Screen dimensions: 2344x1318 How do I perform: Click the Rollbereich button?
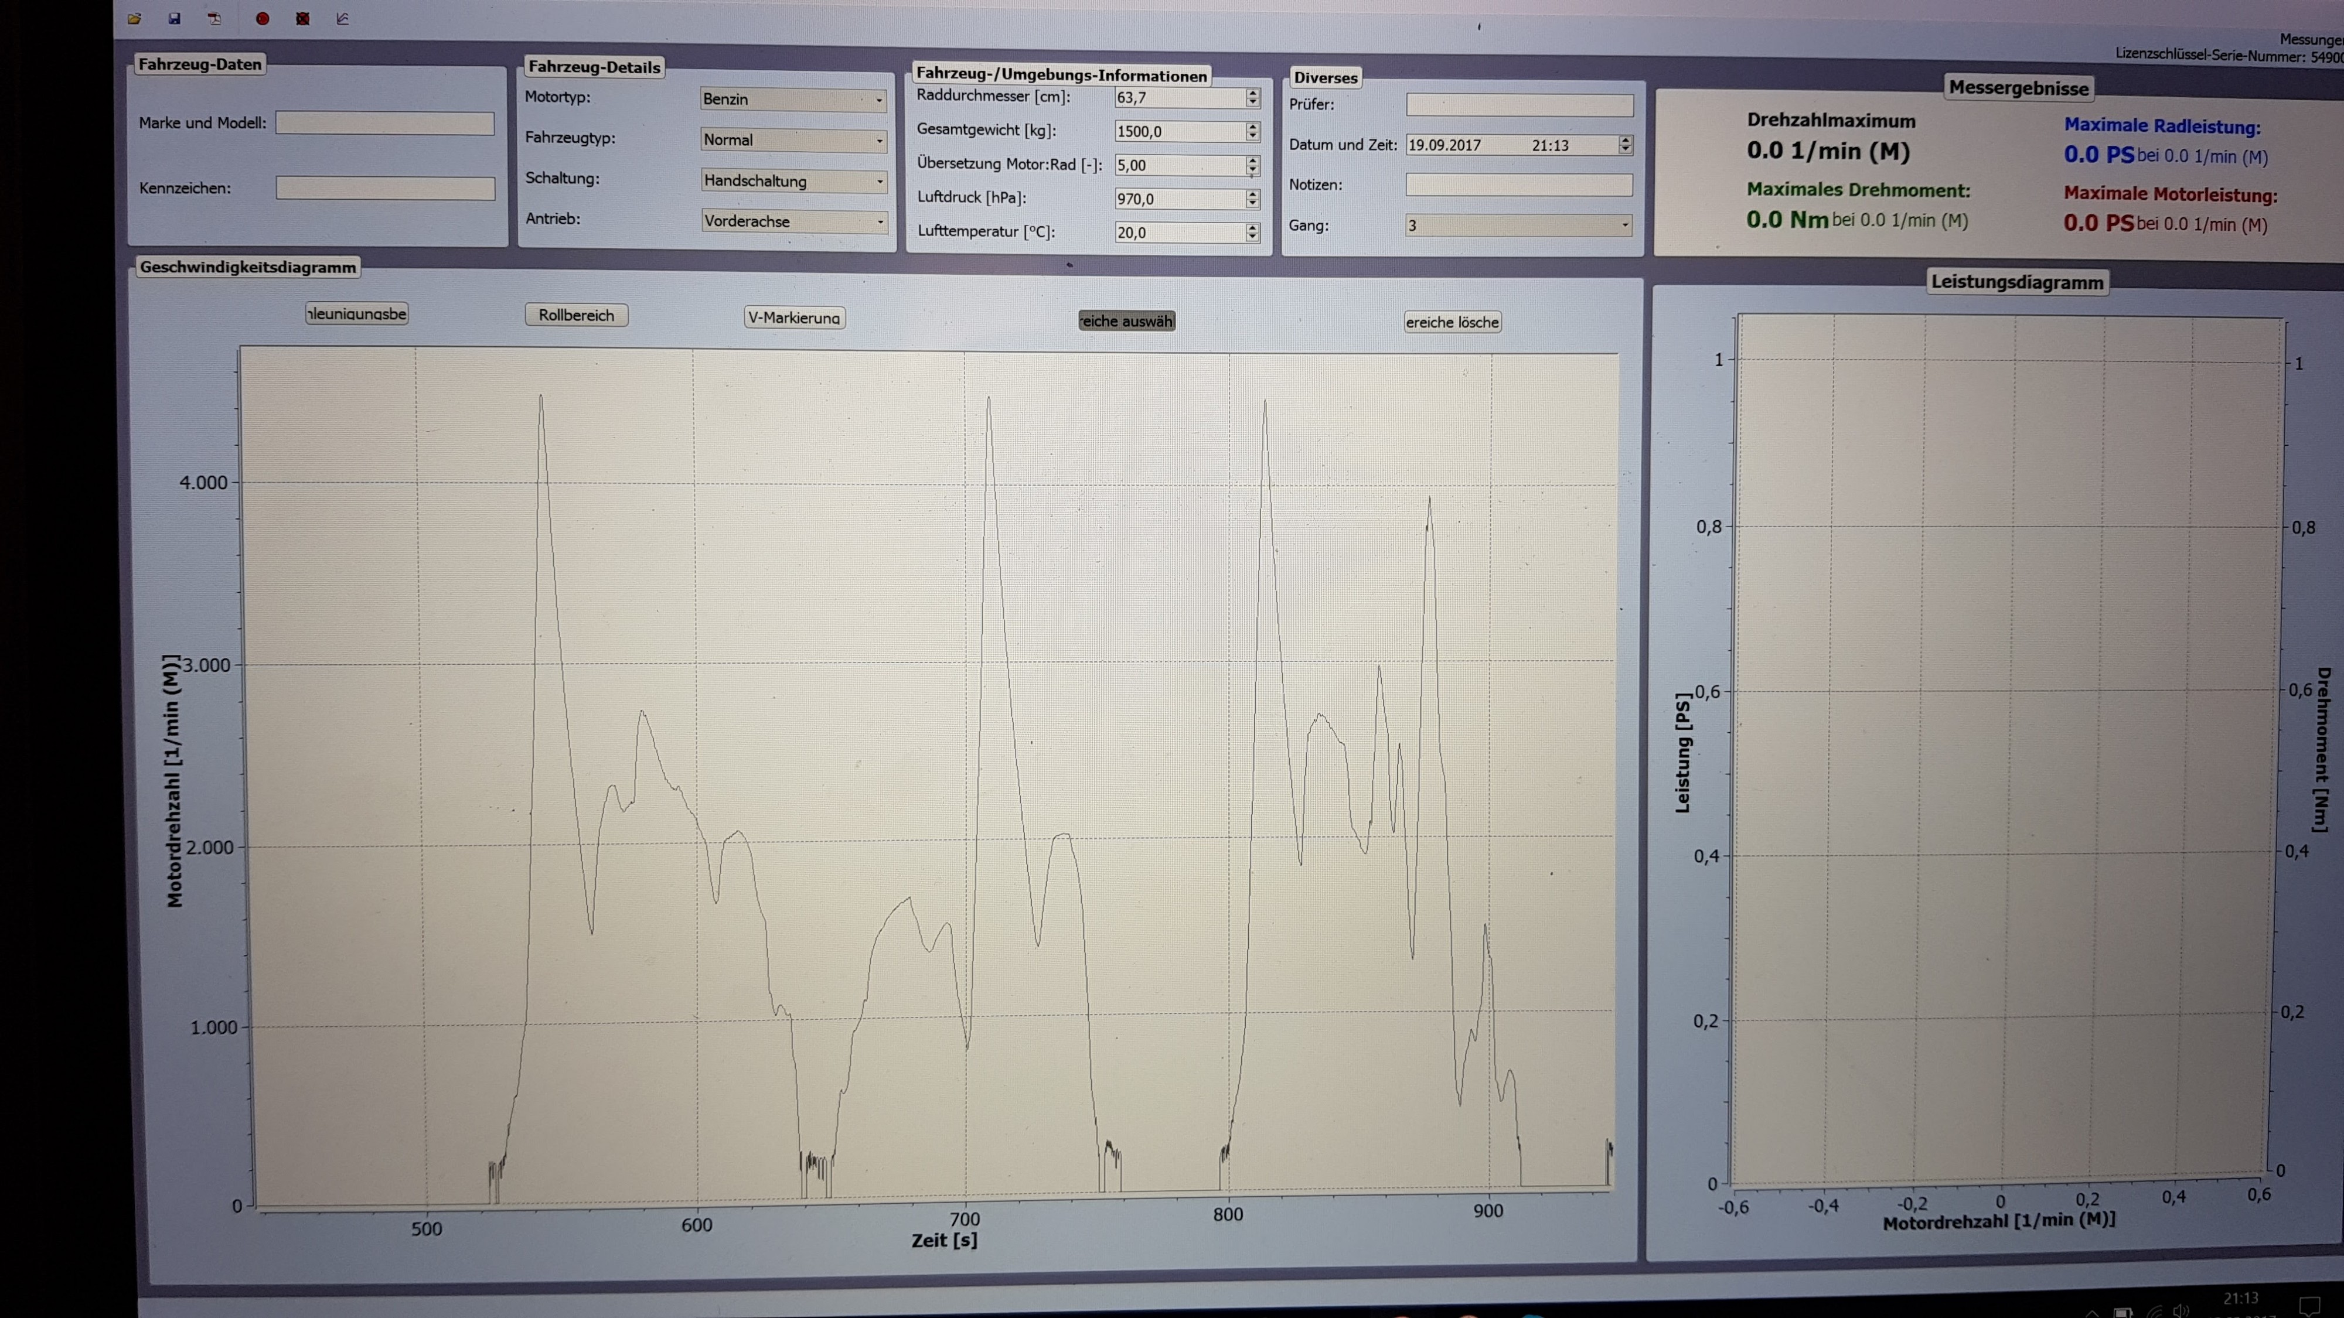point(576,315)
